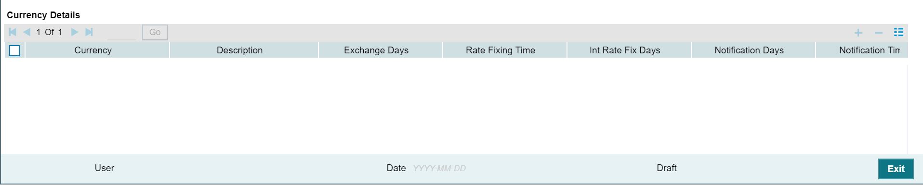Click the Go button
Viewport: 923px width, 185px height.
tap(155, 32)
